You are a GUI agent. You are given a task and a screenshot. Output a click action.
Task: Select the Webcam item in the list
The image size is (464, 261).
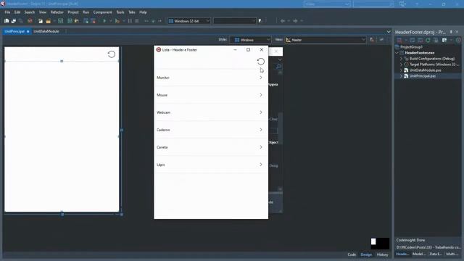tap(211, 112)
